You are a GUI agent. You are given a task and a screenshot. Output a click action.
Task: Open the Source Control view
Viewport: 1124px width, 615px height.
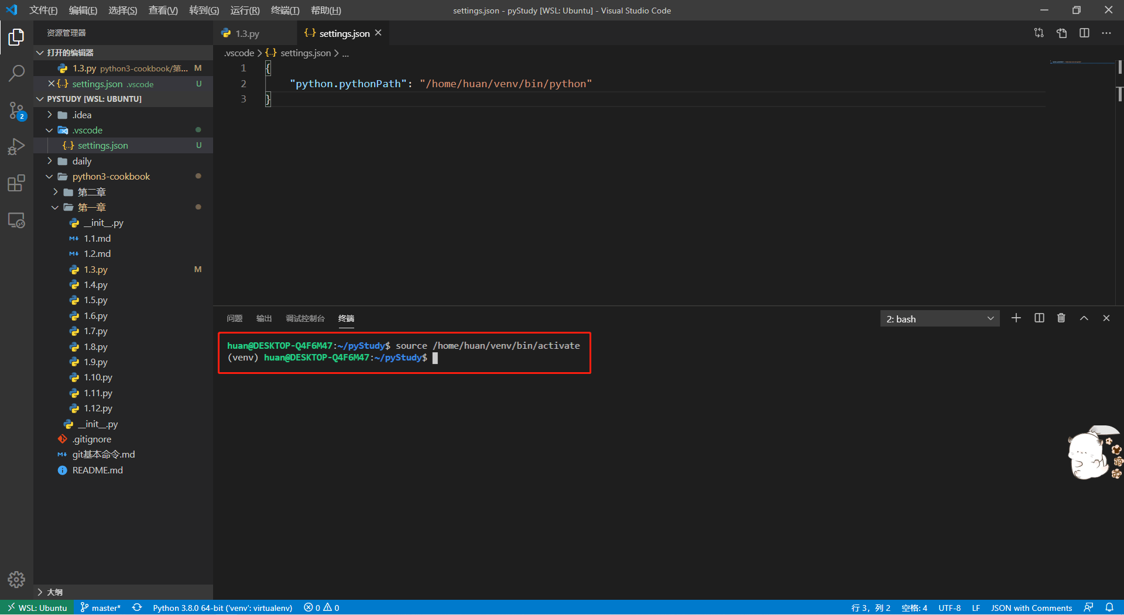click(16, 110)
